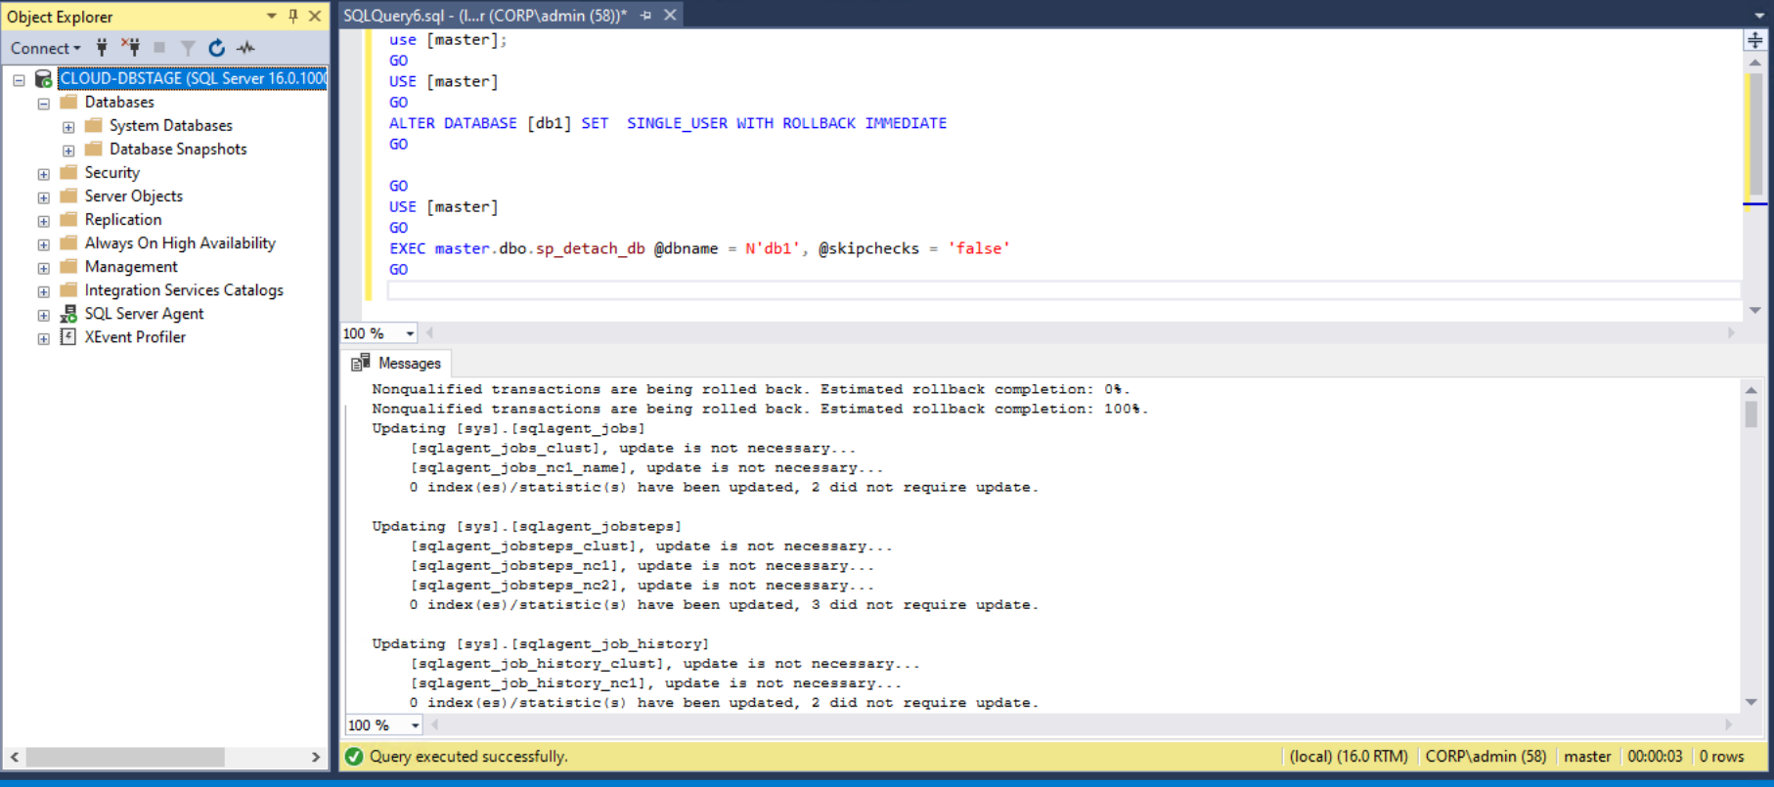Expand the Management node
This screenshot has width=1774, height=787.
tap(43, 267)
